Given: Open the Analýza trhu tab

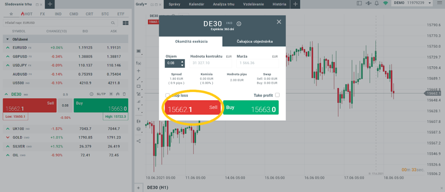Looking at the screenshot, I should click(x=224, y=4).
